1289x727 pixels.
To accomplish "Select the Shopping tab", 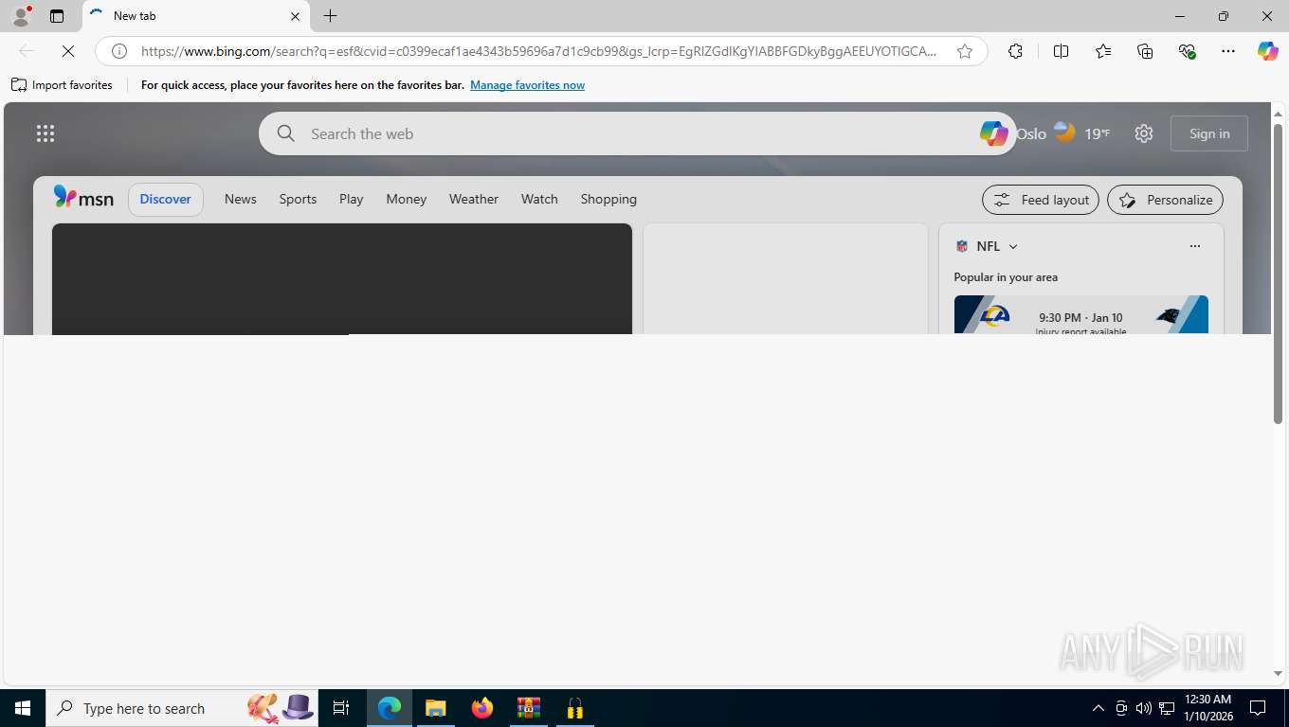I will point(608,199).
